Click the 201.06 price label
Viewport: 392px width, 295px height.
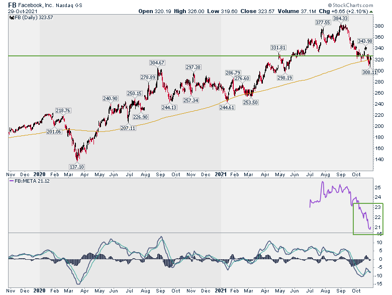(x=54, y=132)
